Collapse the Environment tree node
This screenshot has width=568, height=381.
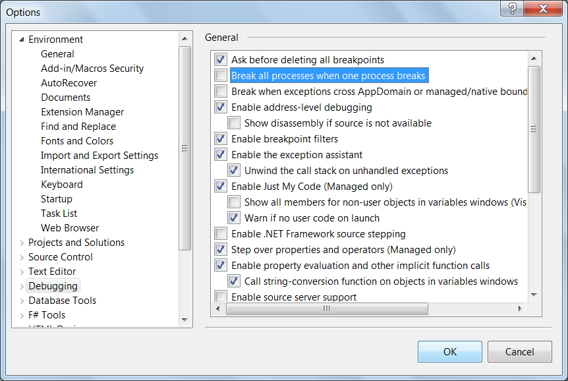pos(22,40)
